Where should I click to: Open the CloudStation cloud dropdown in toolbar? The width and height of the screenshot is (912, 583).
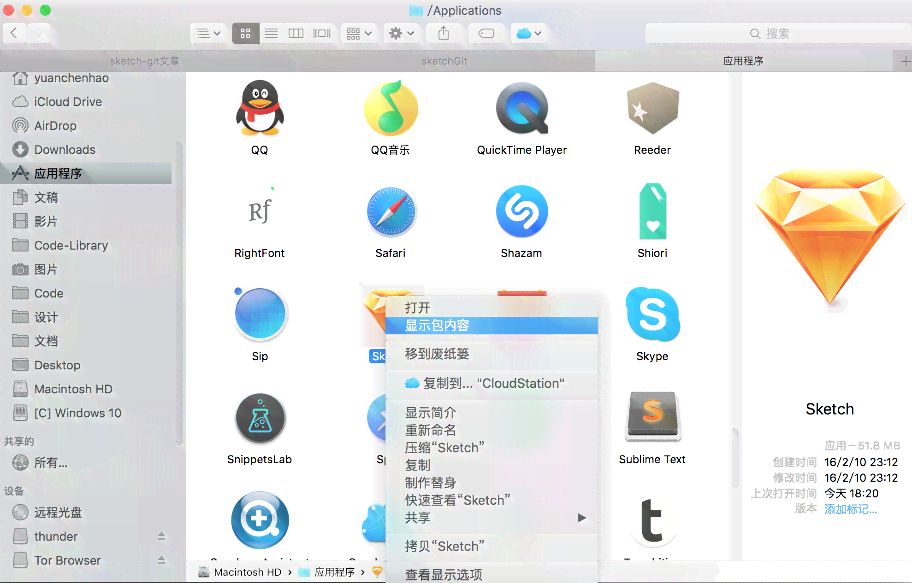[528, 33]
